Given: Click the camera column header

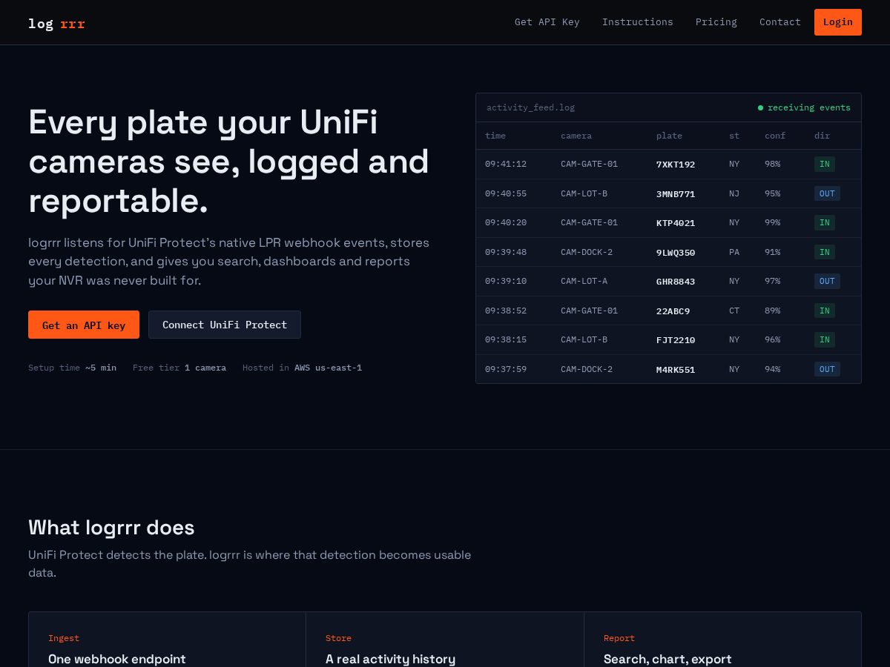Looking at the screenshot, I should [576, 136].
